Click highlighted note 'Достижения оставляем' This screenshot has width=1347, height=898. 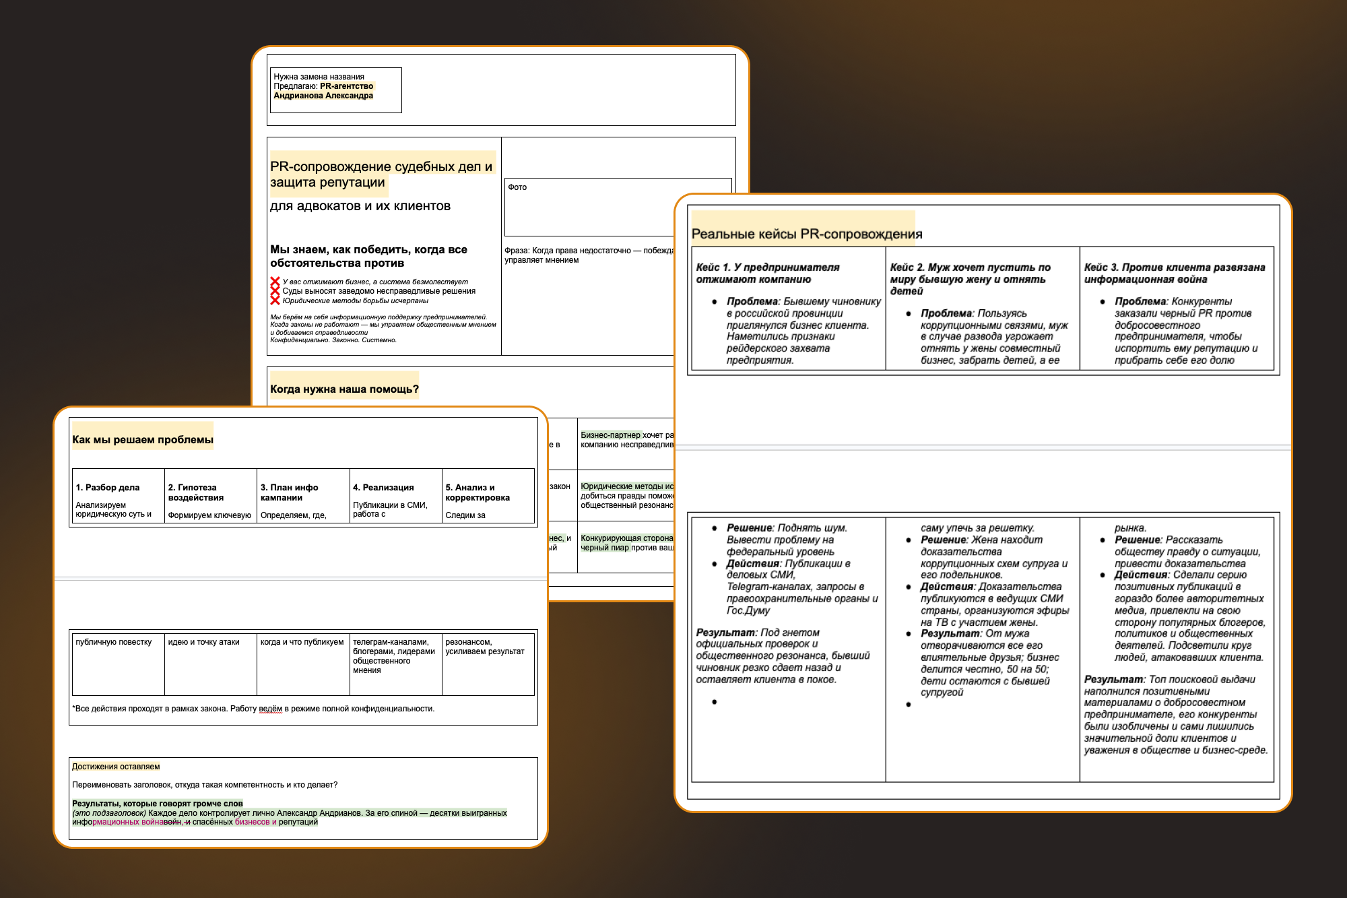coord(116,767)
